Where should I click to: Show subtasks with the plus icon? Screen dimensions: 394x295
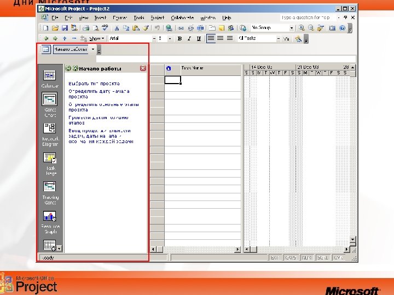click(65, 38)
